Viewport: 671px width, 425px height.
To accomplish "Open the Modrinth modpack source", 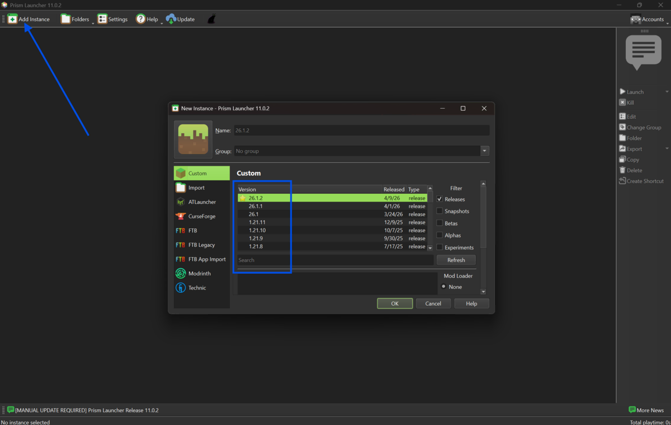I will [x=199, y=273].
